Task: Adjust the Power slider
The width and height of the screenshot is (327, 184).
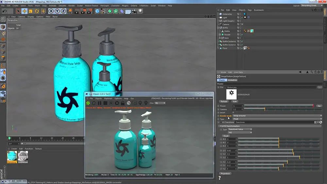Action: point(279,106)
